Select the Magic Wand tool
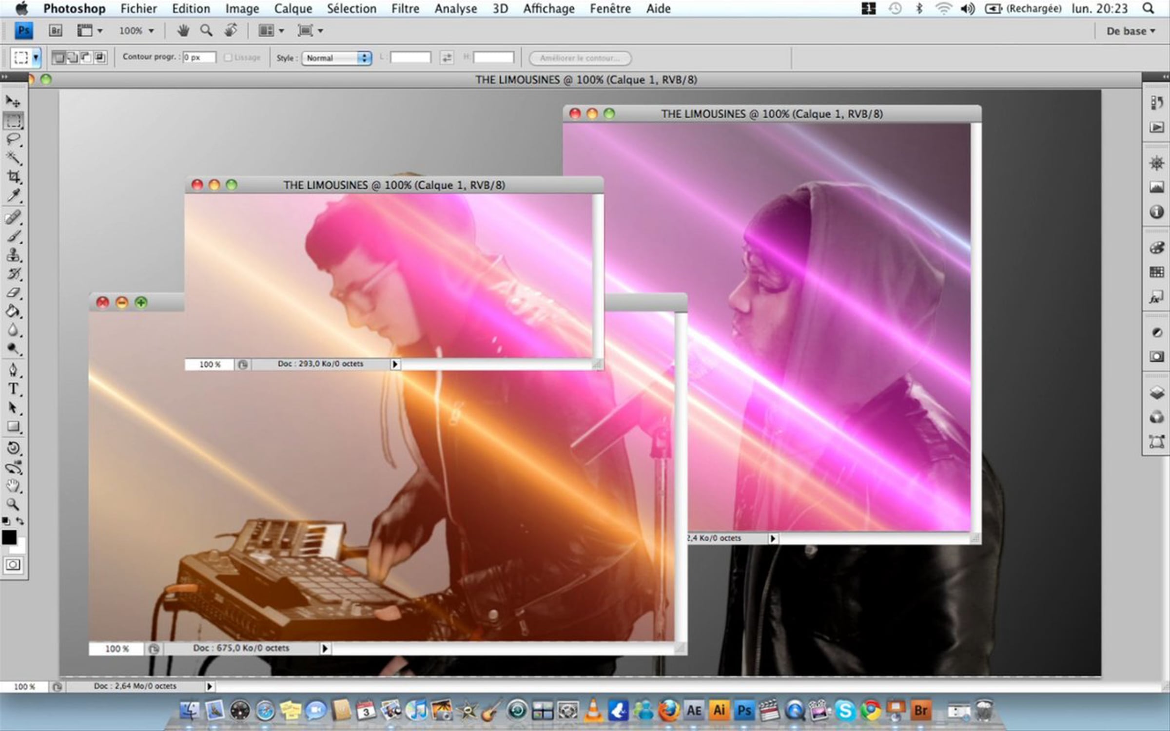The width and height of the screenshot is (1170, 731). pos(13,158)
